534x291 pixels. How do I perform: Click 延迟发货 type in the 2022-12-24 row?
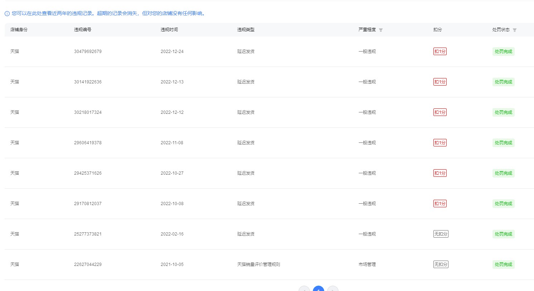pyautogui.click(x=246, y=52)
